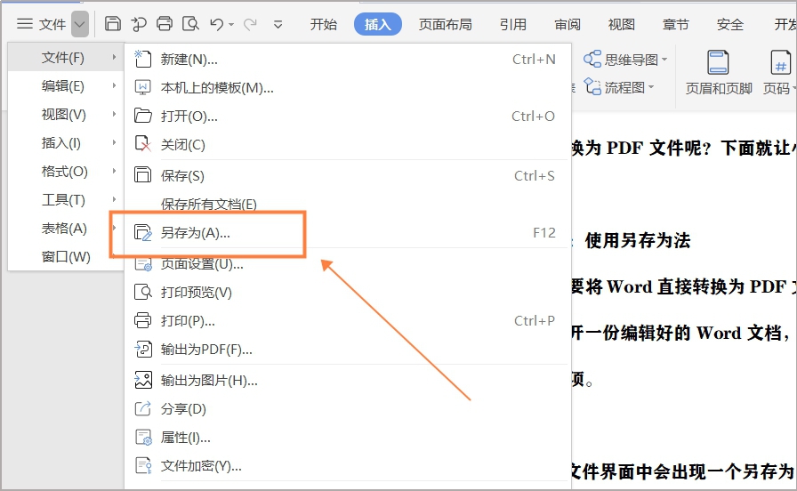Switch to the 页面布局 tab
Screen dimensions: 797x491
tap(446, 24)
